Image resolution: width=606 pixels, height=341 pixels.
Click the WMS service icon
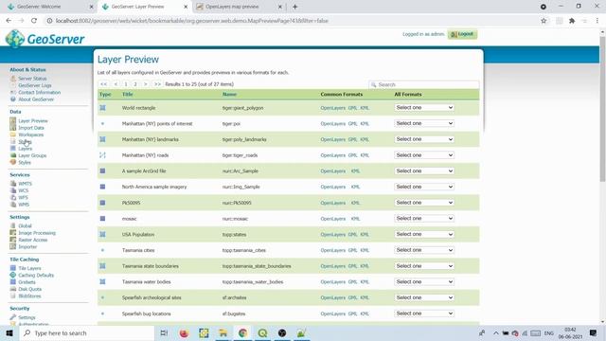13,205
